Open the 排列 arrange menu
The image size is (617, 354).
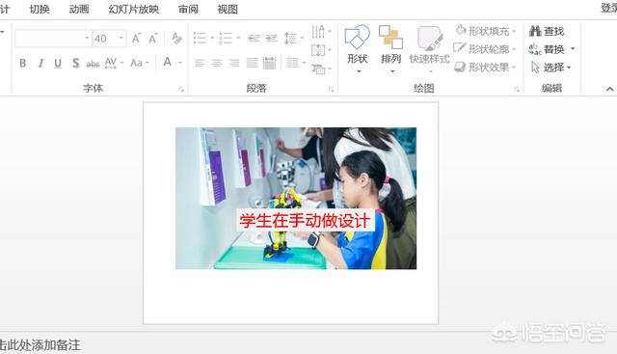point(390,49)
